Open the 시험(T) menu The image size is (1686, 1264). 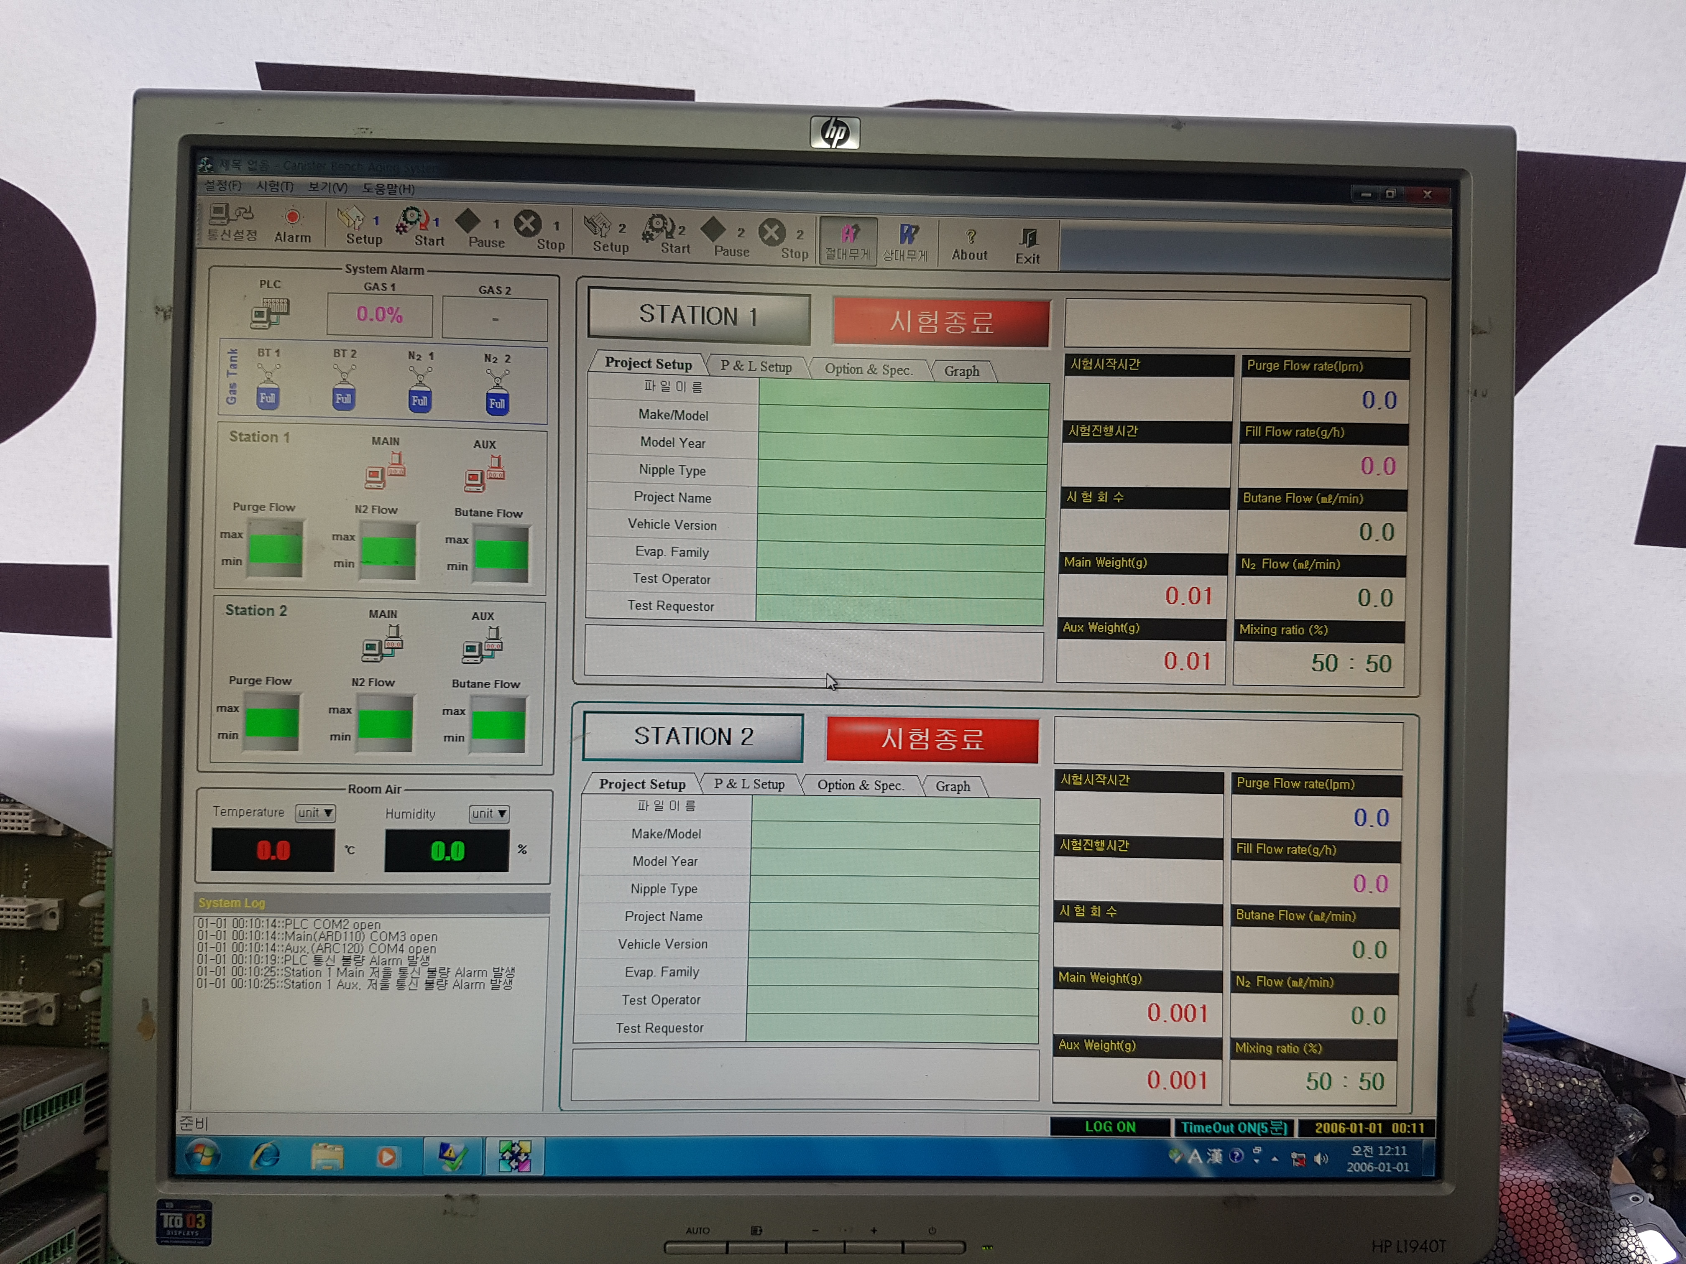click(274, 186)
